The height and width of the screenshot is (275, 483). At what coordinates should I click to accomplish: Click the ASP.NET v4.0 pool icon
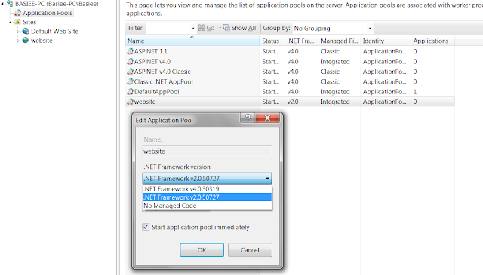coord(131,62)
